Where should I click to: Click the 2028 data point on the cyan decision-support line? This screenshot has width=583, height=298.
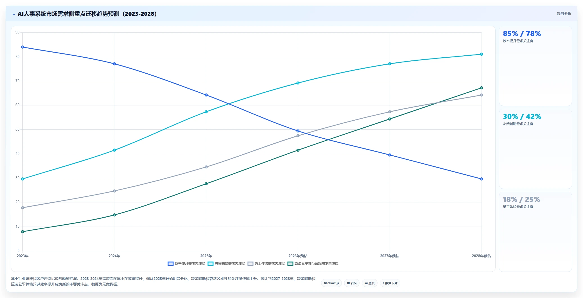(482, 54)
